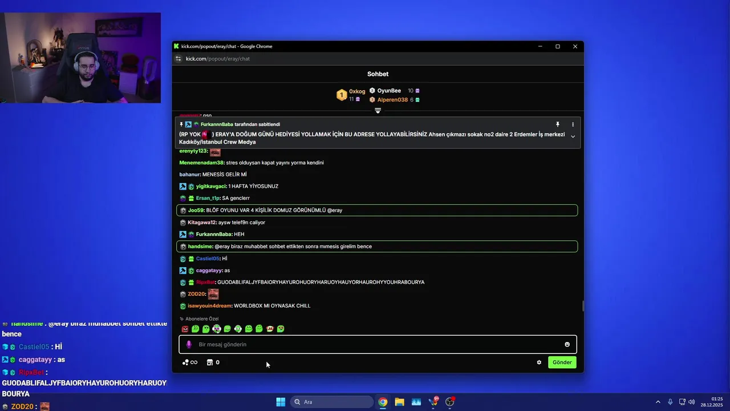Viewport: 730px width, 411px height.
Task: Click the site info icon in address bar
Action: click(x=178, y=59)
